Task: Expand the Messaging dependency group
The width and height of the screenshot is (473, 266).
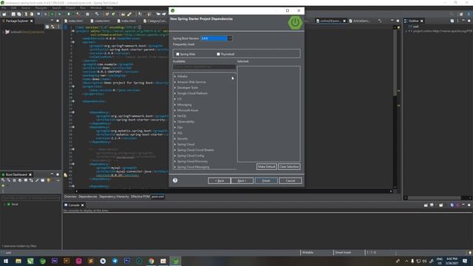Action: (175, 105)
